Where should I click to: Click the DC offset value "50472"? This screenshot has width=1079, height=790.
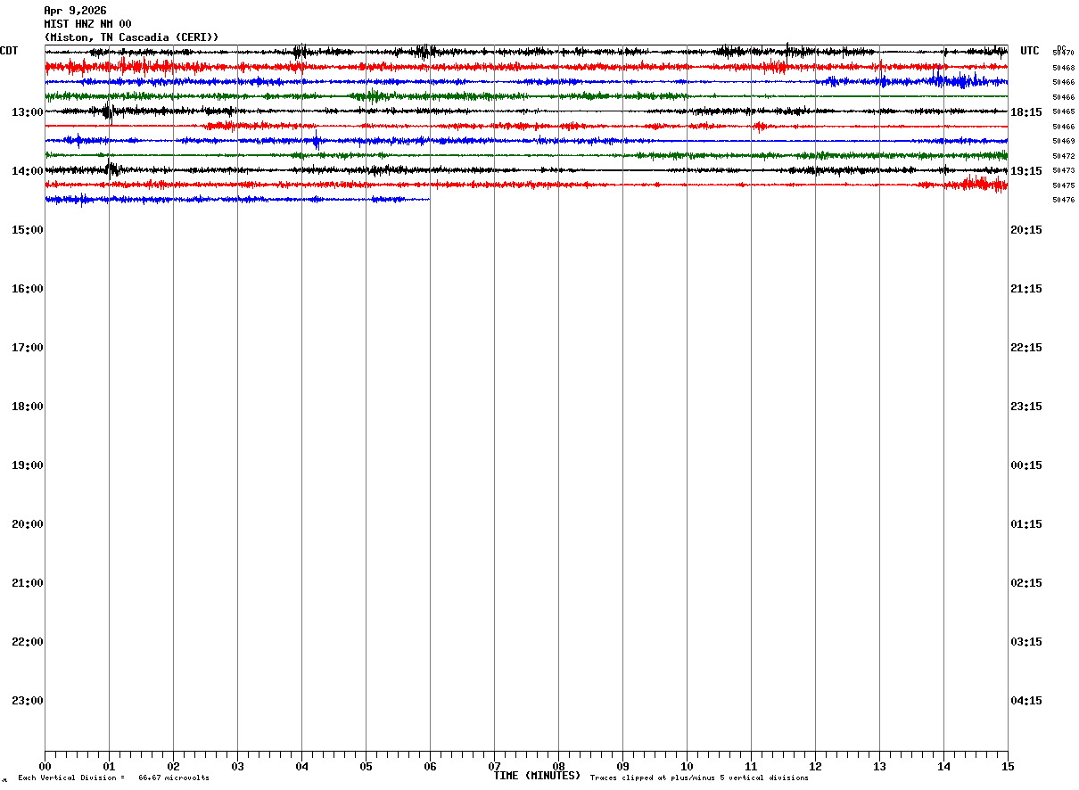pyautogui.click(x=1064, y=156)
